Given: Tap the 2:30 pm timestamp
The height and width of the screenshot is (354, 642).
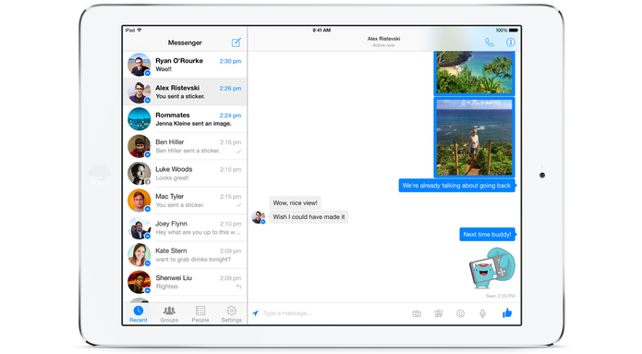Looking at the screenshot, I should click(230, 61).
